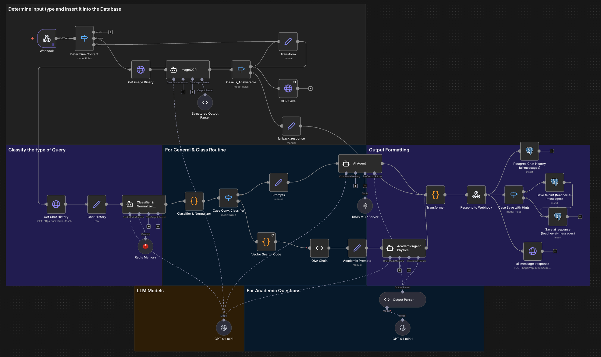
Task: Open the Output Parser node
Action: point(403,300)
